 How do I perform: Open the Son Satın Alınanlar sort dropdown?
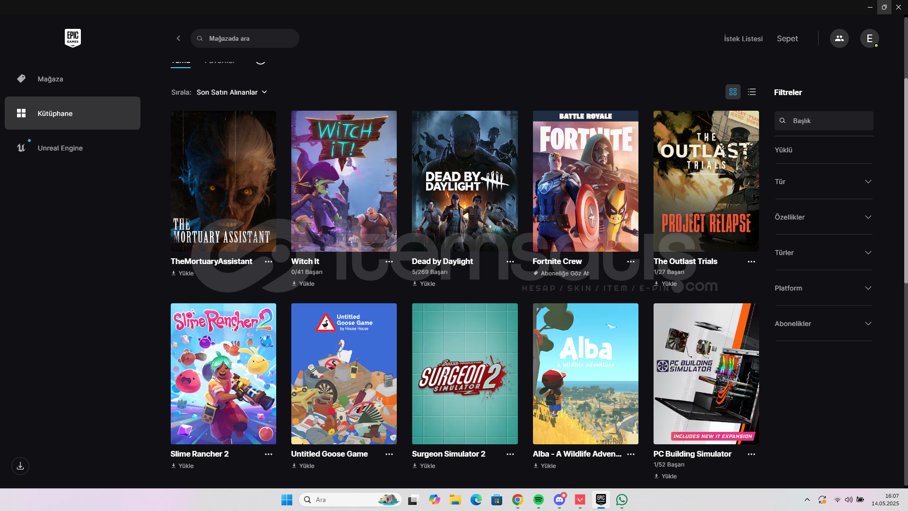coord(232,92)
